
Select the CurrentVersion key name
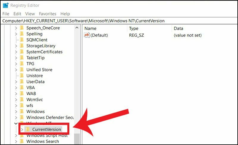click(x=47, y=129)
